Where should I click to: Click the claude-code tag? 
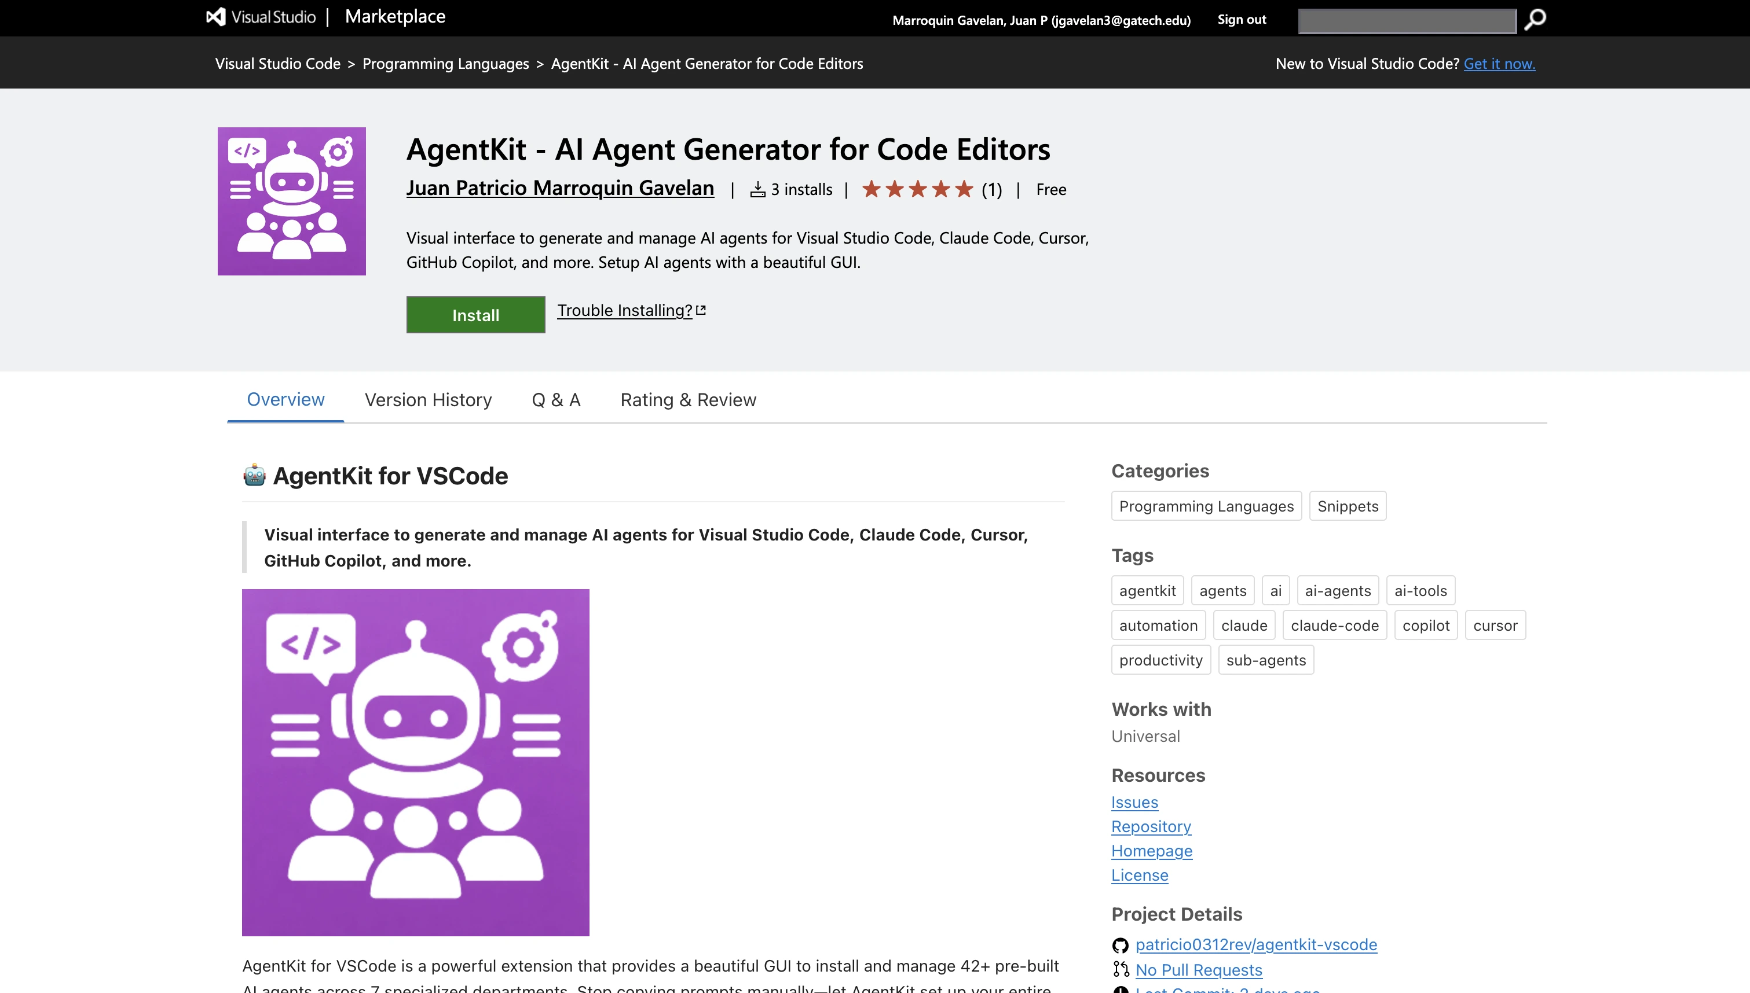coord(1334,626)
